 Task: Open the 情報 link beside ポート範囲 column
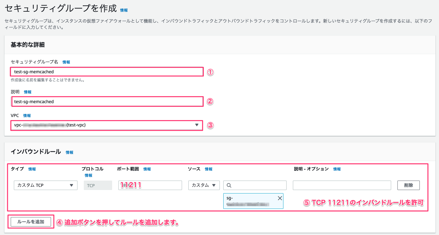point(147,169)
